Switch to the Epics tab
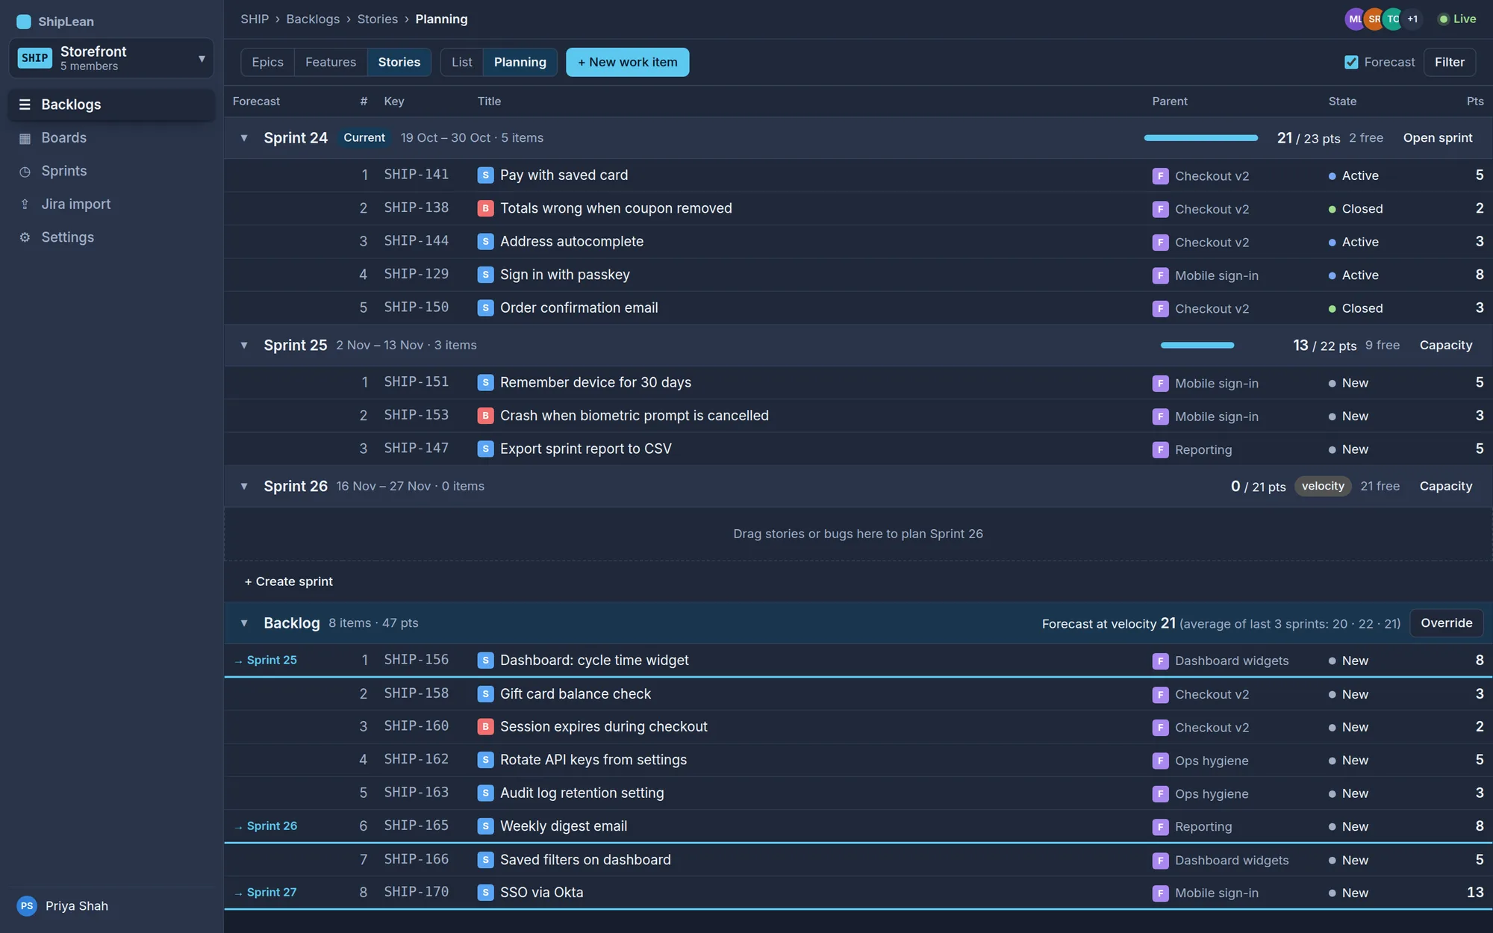Screen dimensions: 1493x933 pyautogui.click(x=267, y=62)
